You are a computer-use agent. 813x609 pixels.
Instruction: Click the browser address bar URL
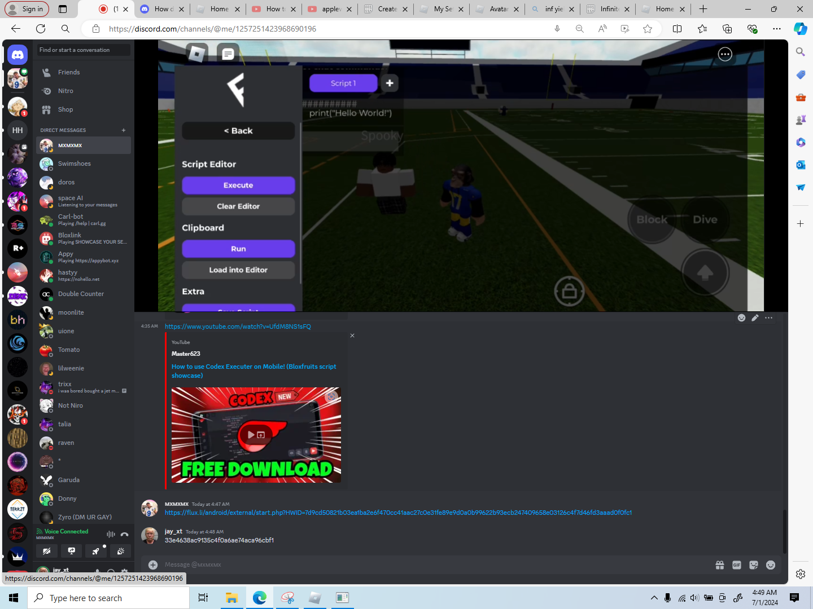tap(212, 29)
